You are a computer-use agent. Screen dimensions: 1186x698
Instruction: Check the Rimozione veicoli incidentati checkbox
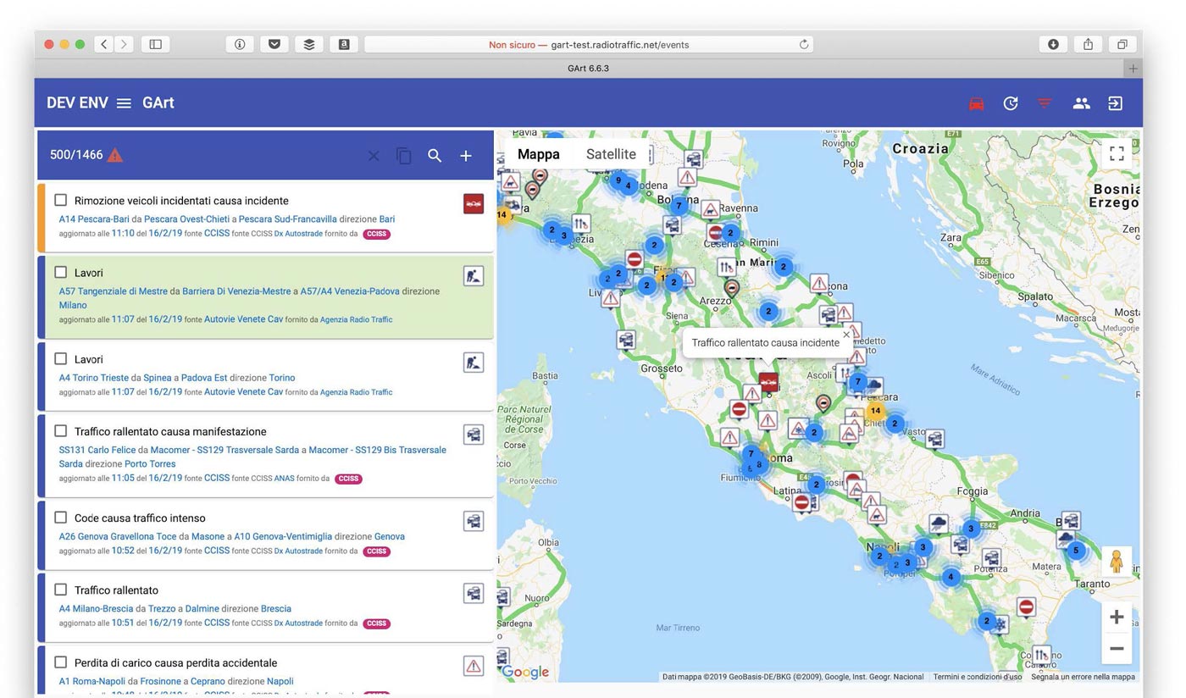(x=61, y=200)
